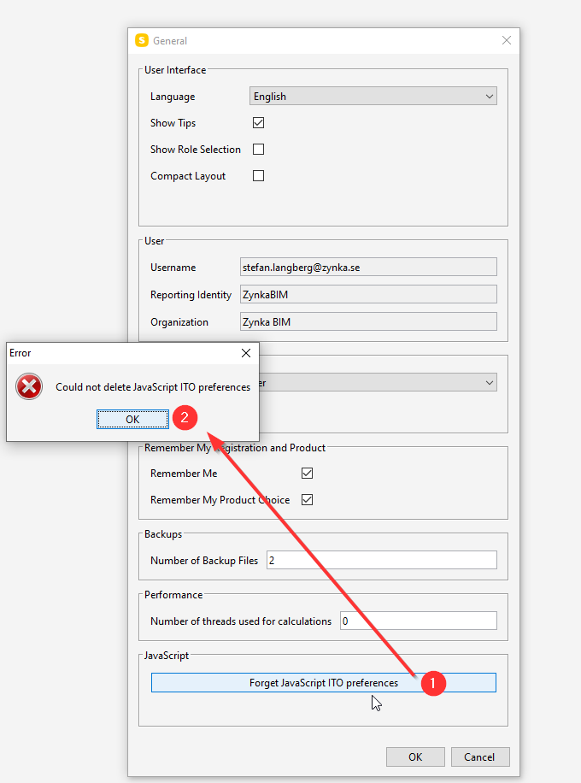Enable the Compact Layout checkbox
Screen dimensions: 581x783
coord(258,176)
